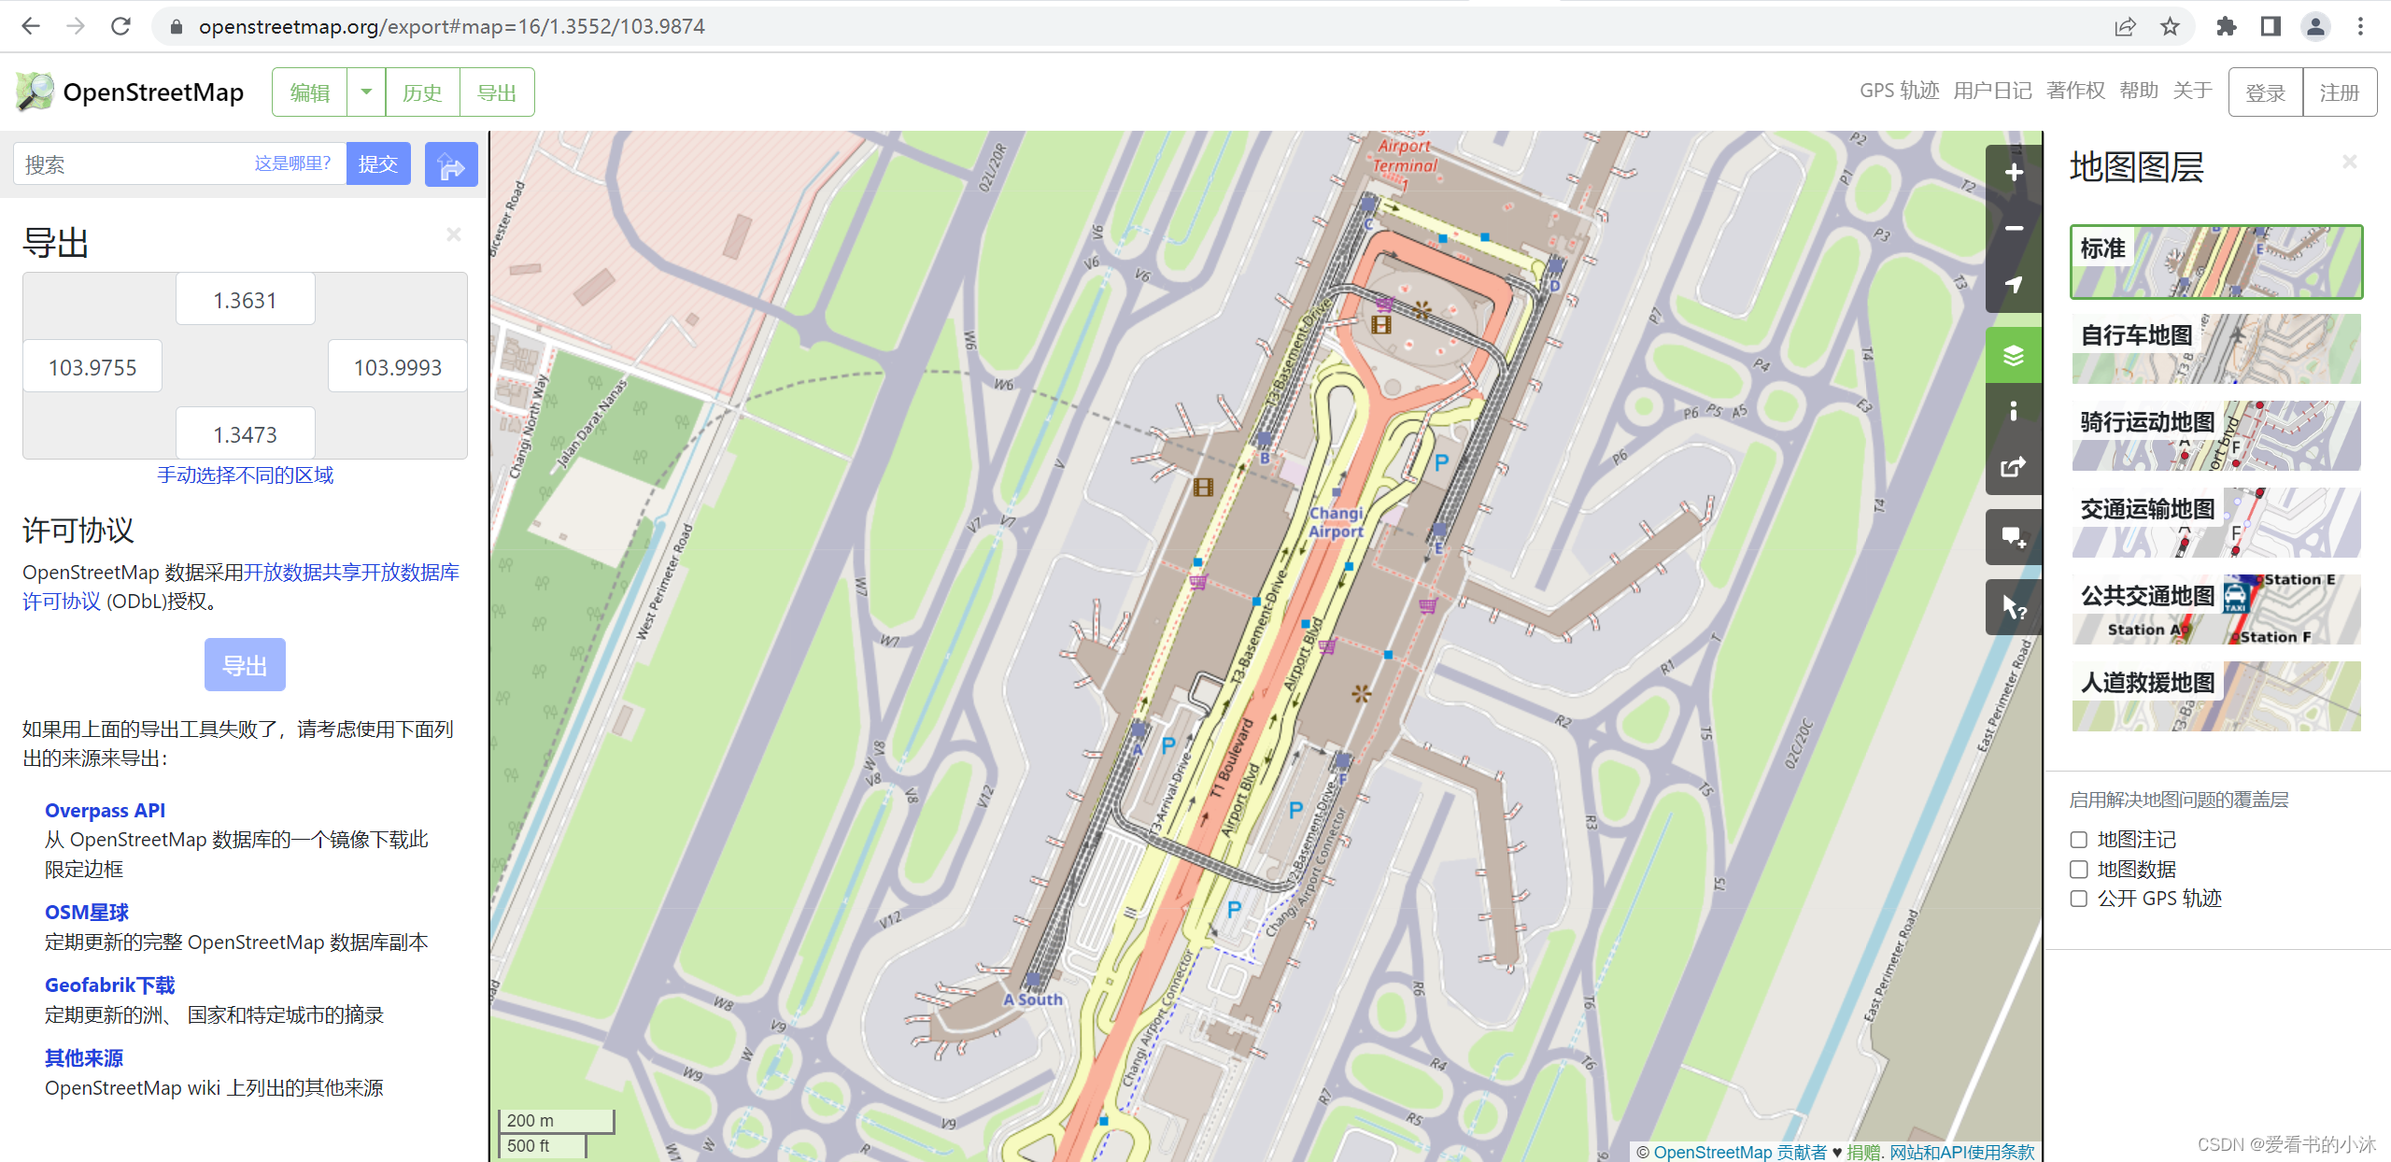Open the directions arrow button beside search
This screenshot has height=1162, width=2391.
tap(451, 165)
